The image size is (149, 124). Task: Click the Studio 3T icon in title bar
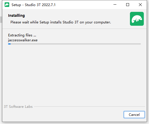(x=7, y=5)
